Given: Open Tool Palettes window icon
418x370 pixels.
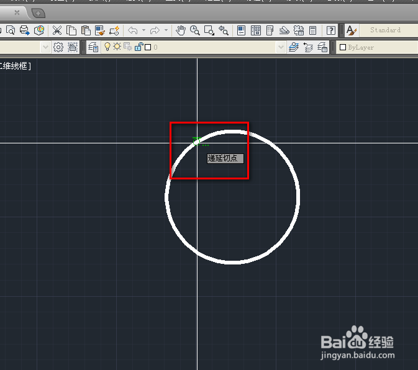Looking at the screenshot, I should (x=270, y=30).
